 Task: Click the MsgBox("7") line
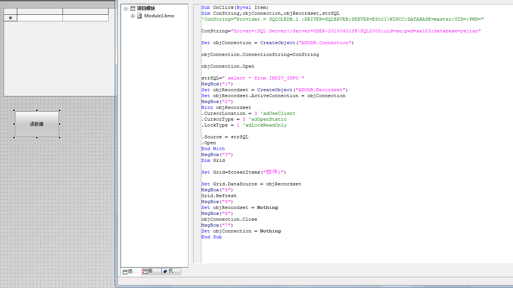click(x=217, y=225)
